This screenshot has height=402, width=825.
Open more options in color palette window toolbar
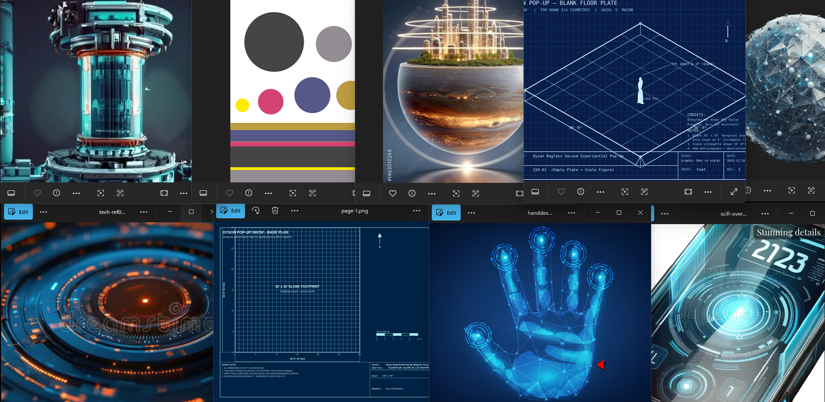tap(268, 193)
